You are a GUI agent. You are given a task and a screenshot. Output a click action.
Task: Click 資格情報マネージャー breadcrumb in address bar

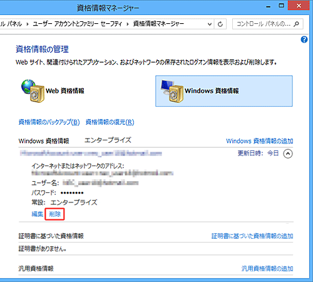[158, 24]
